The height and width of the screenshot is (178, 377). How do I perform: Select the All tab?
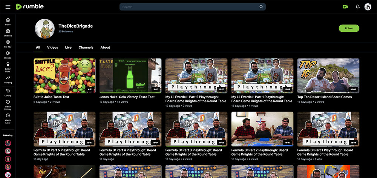point(38,48)
